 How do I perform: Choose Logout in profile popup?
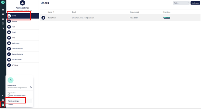point(10,105)
